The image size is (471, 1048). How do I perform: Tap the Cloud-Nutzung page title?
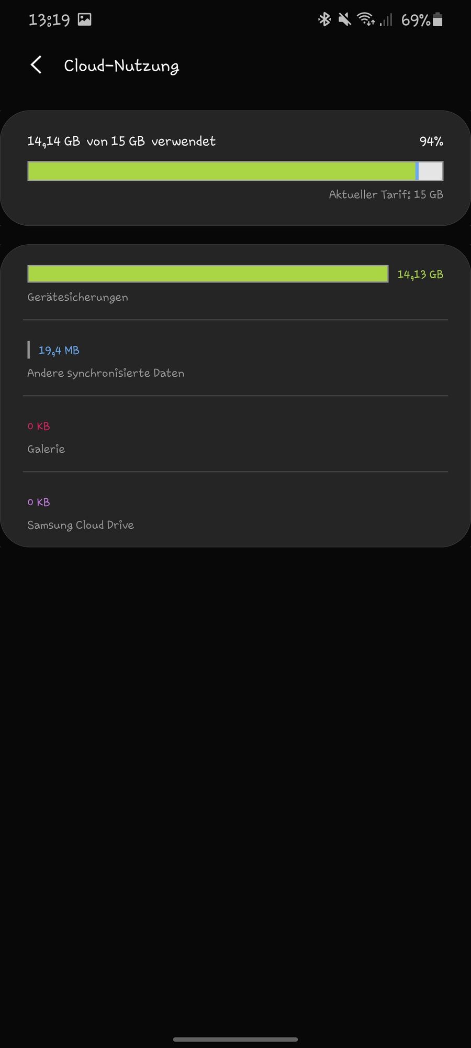pyautogui.click(x=121, y=66)
